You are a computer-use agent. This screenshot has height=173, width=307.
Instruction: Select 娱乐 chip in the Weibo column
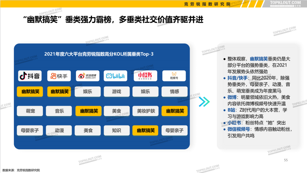coord(88,92)
